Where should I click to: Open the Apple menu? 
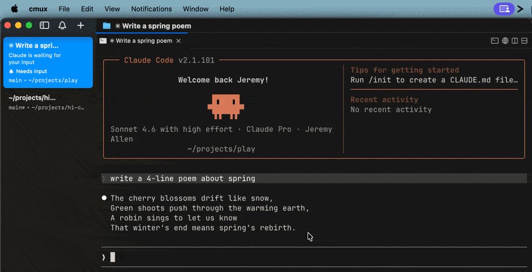coord(14,9)
